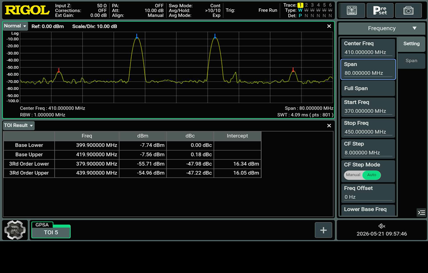Select the GPSA TOI 5 measurement tab
Screen dimensions: 428x273
[51, 230]
